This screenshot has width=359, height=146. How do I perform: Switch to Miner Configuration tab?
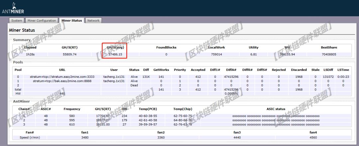pos(42,21)
